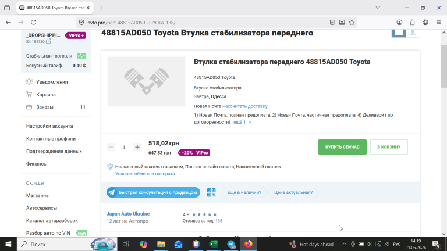Viewport: 447px width, 251px height.
Task: Click the Windows search box
Action: click(x=67, y=244)
